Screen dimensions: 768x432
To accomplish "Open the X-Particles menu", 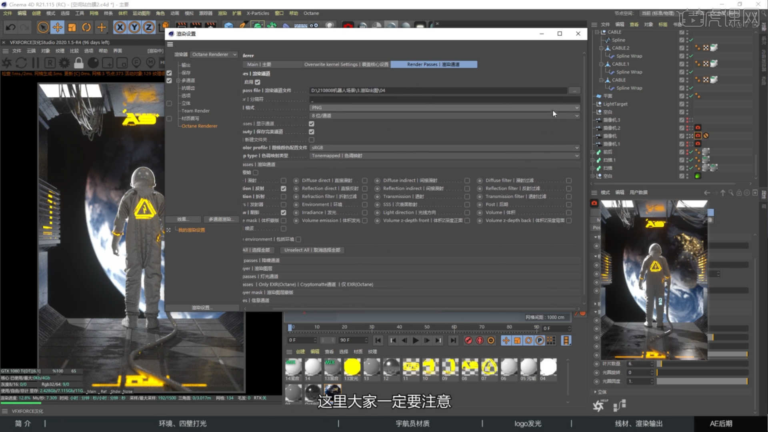I will point(258,13).
